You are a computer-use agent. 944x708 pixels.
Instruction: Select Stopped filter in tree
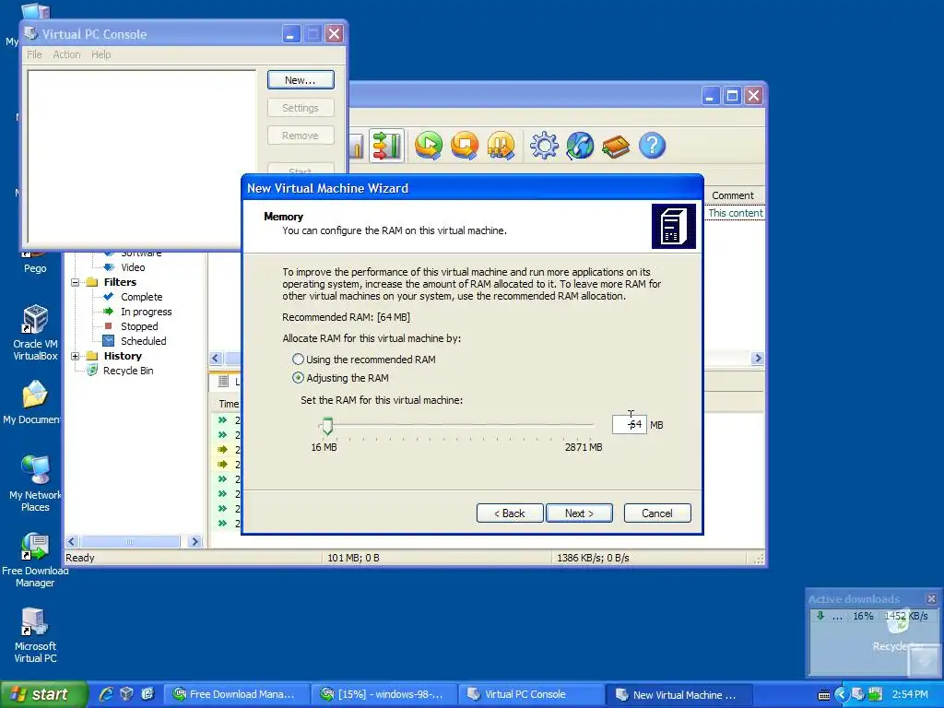139,326
